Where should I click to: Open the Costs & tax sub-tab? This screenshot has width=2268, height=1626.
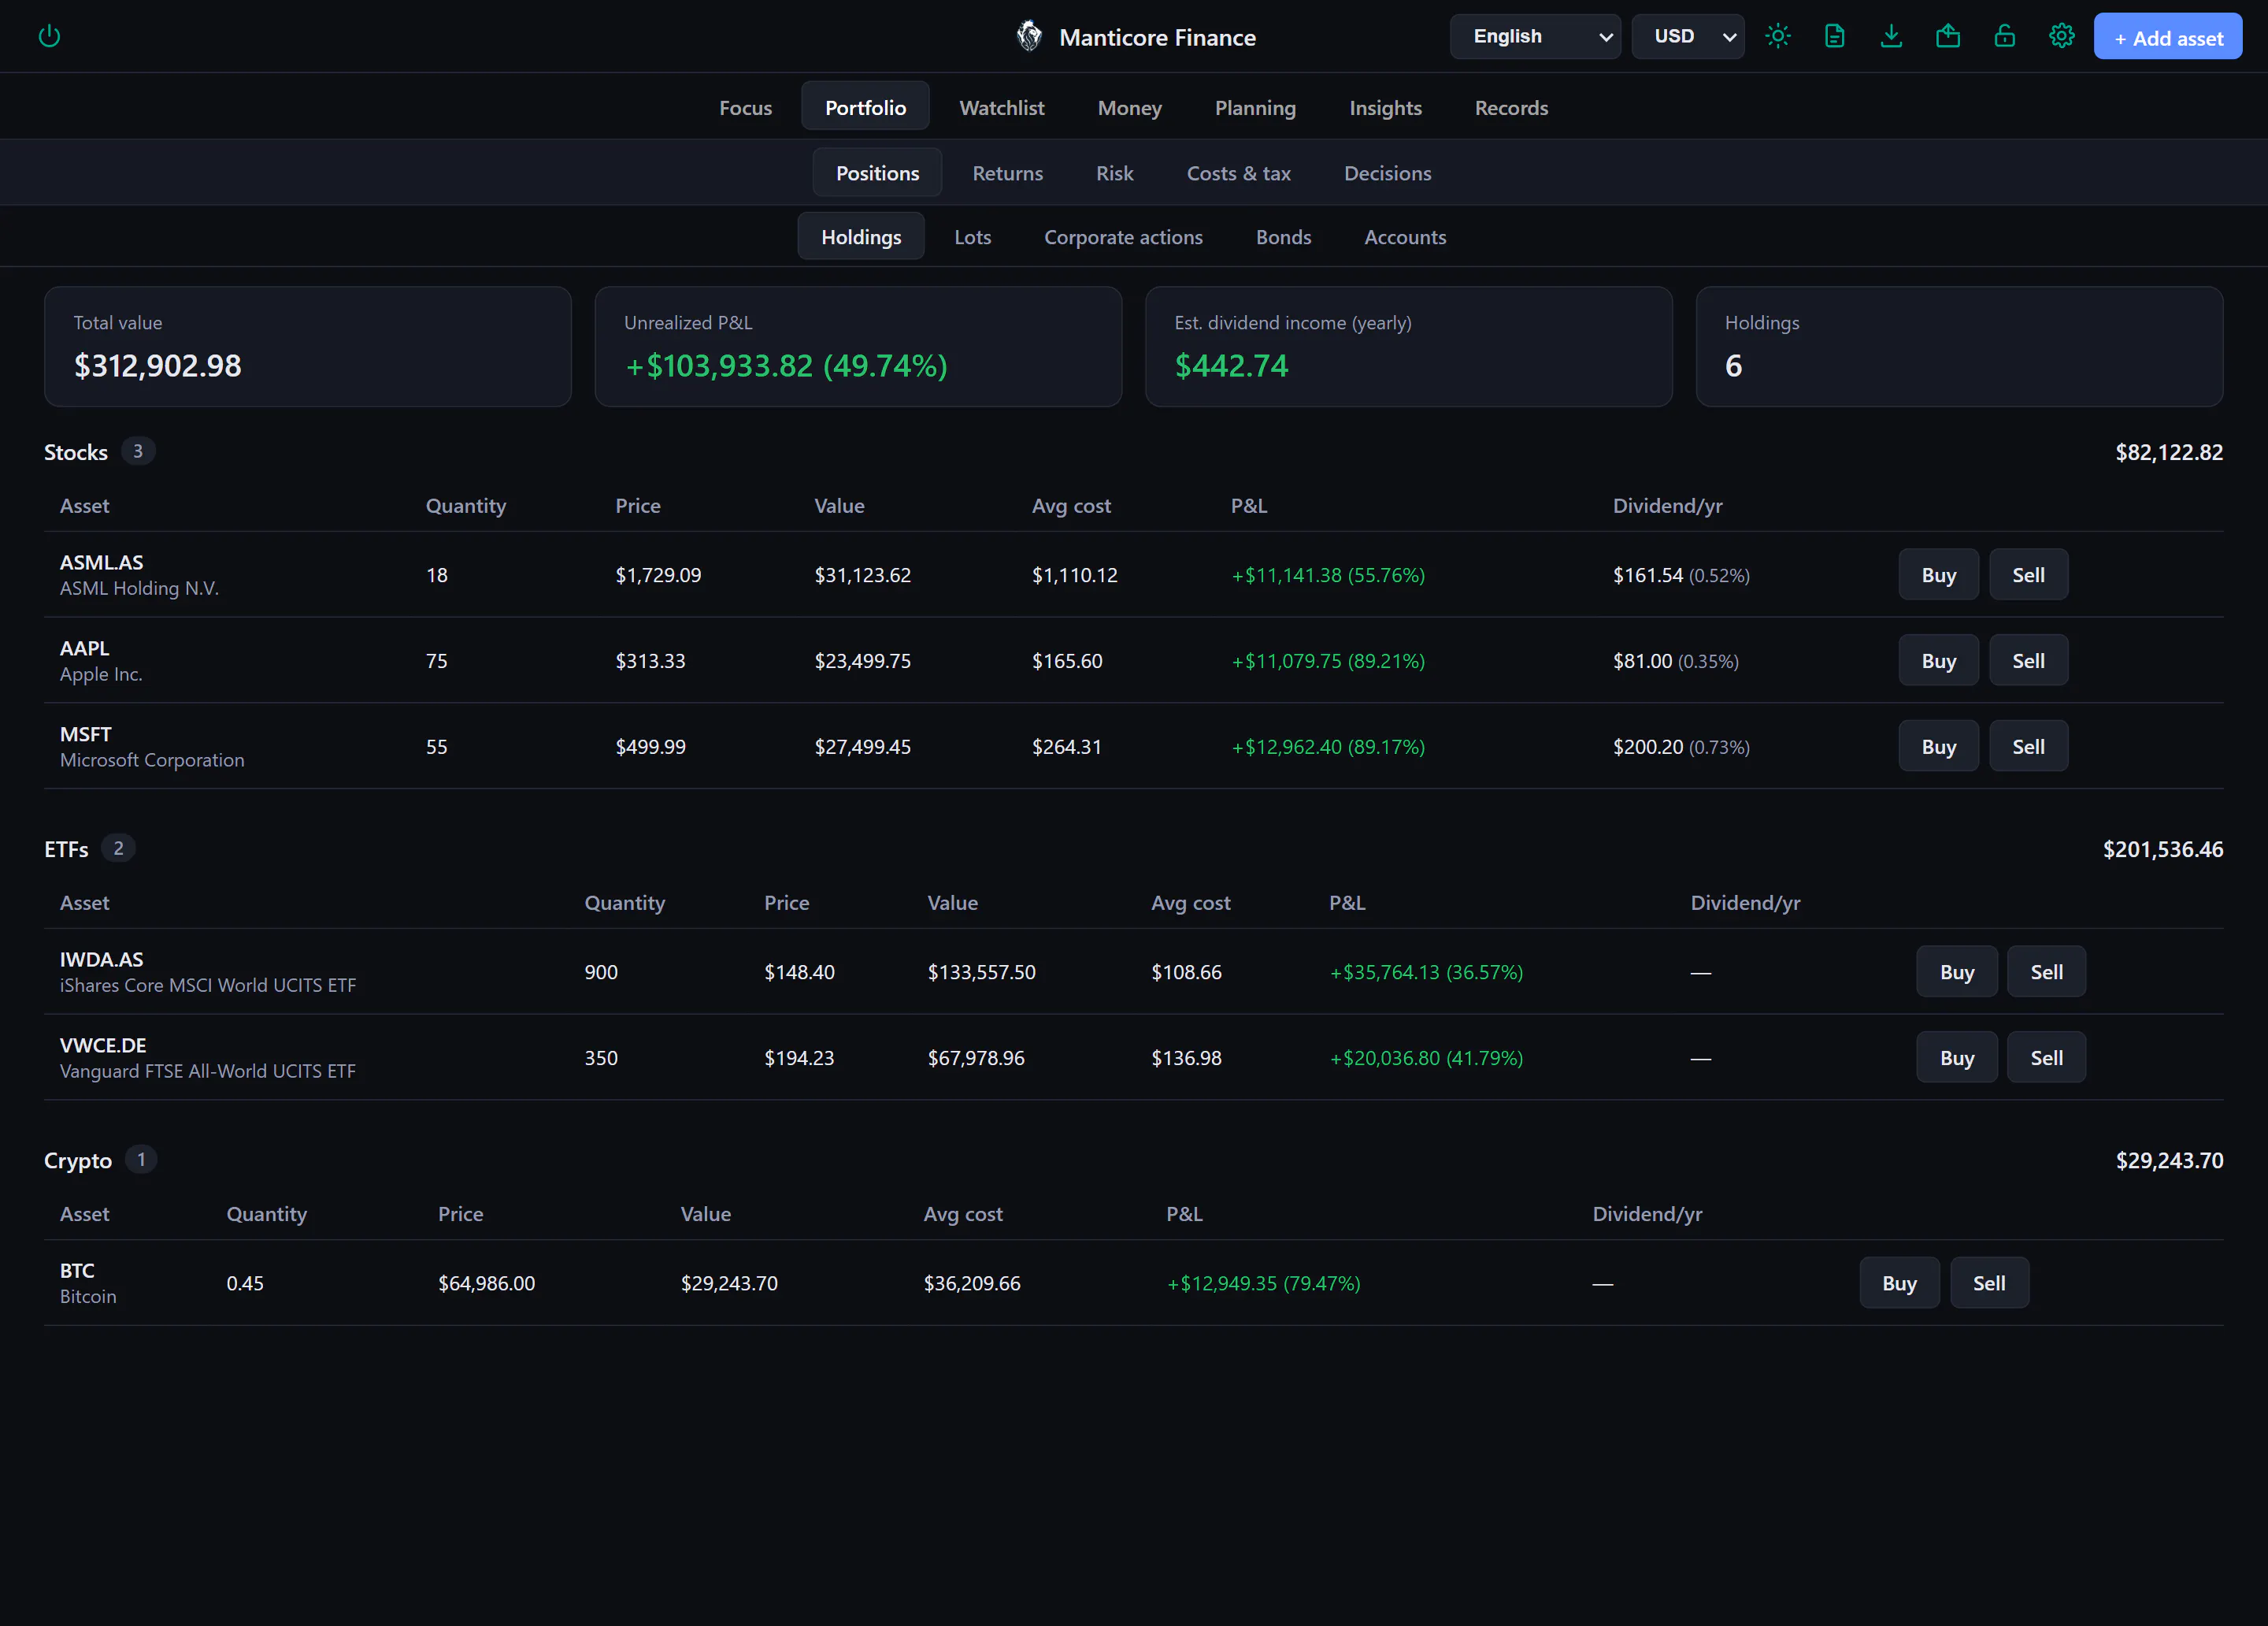(x=1238, y=172)
